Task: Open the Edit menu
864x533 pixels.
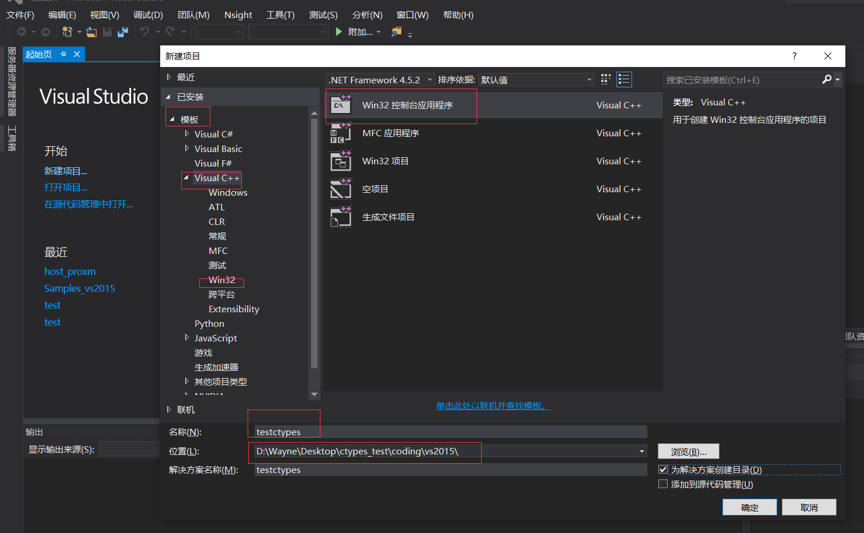Action: click(62, 15)
